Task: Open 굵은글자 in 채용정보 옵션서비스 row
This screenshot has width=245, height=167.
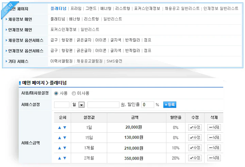Action: [x=84, y=40]
